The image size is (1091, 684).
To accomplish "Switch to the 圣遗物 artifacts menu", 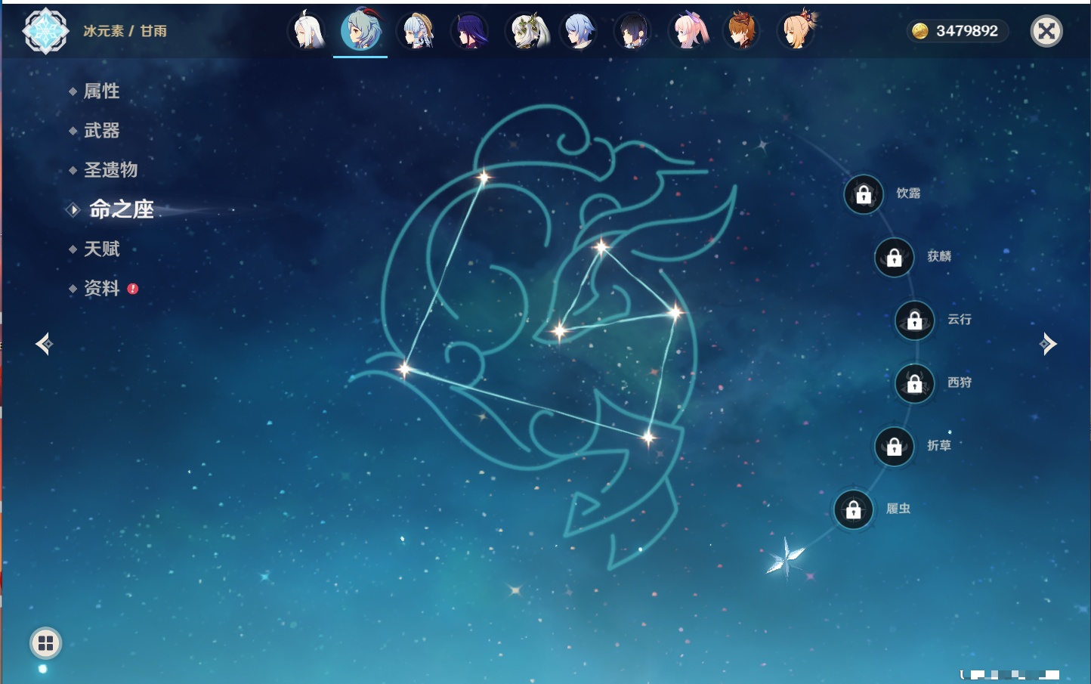I will coord(110,170).
